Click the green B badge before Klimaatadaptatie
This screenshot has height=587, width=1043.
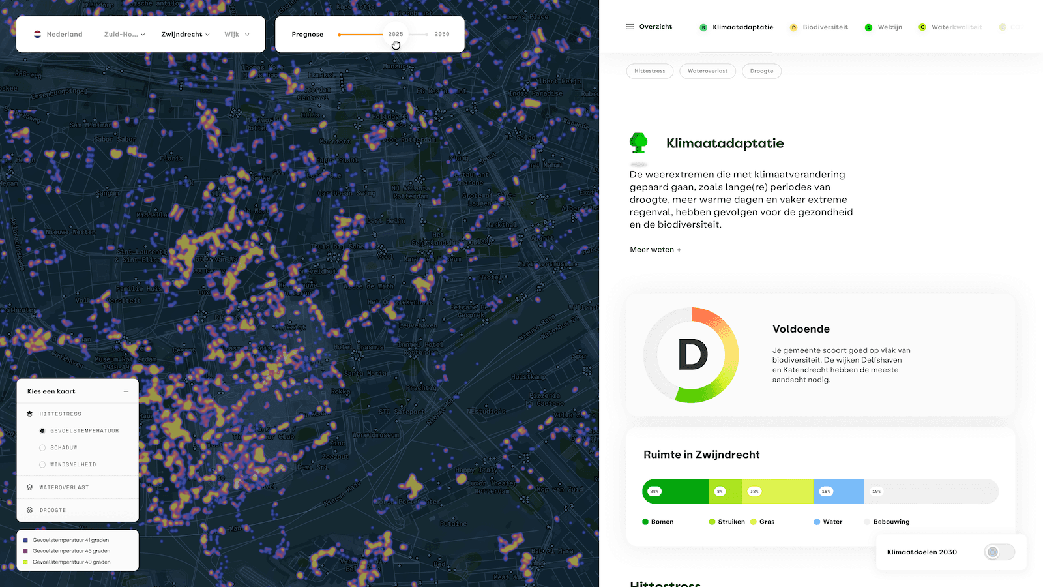[703, 27]
